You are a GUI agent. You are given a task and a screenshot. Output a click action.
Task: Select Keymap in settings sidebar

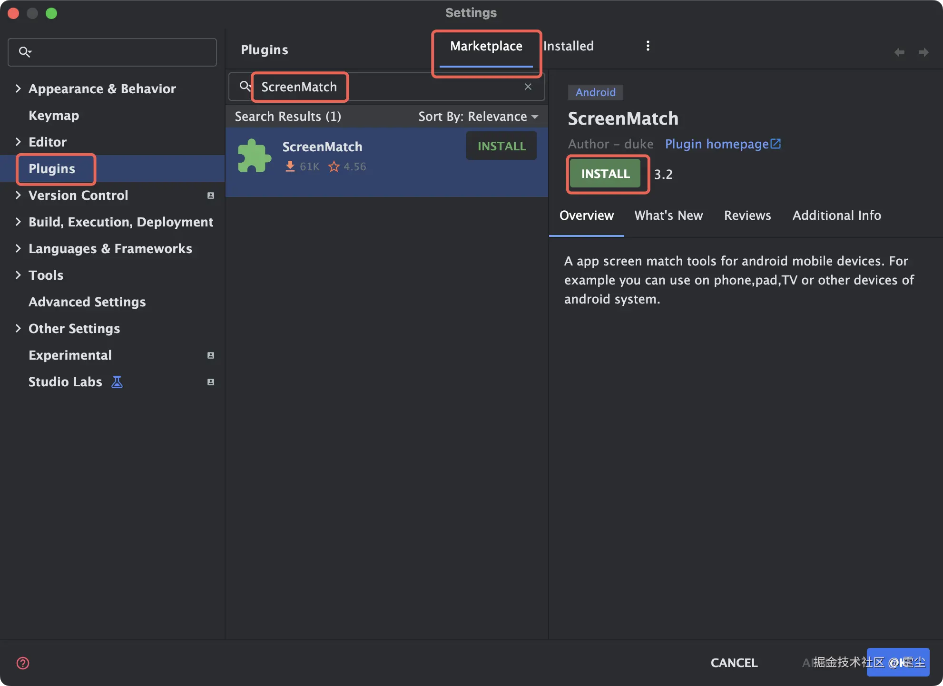tap(54, 116)
